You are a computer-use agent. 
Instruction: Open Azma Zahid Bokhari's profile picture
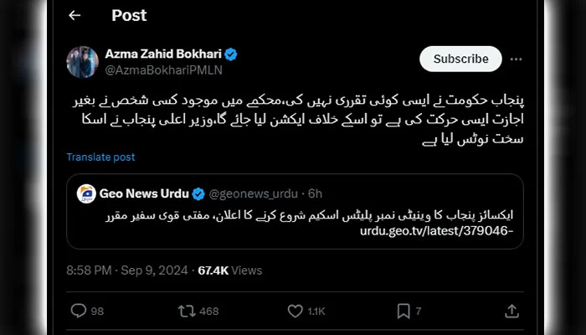coord(83,61)
